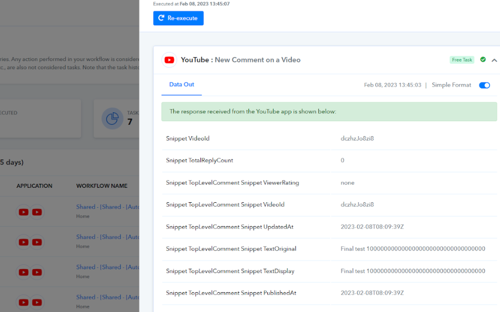This screenshot has width=500, height=312.
Task: Click the Feb 08, 2023 13:45:03 timestamp
Action: click(x=393, y=85)
